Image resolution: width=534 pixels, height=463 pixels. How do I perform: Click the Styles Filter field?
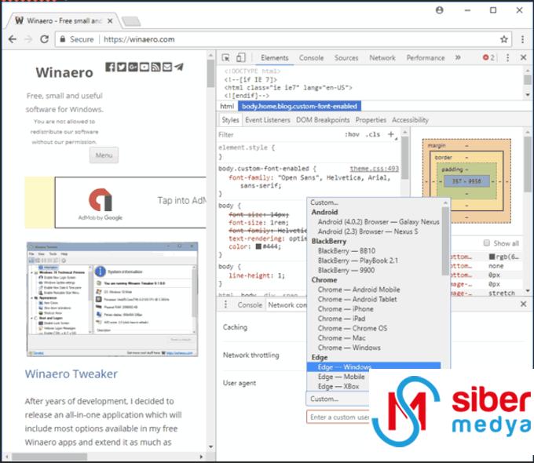pos(280,135)
